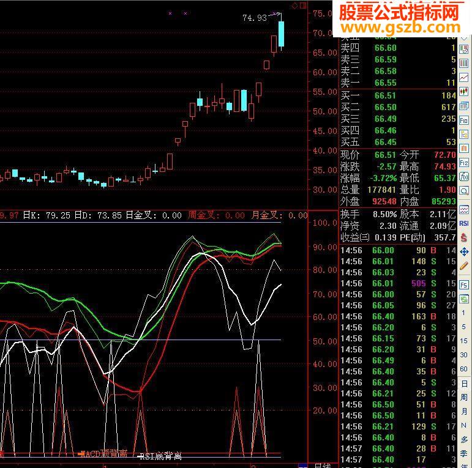Screen dimensions: 472x468
Task: Click the tall cyan candlestick at peak
Action: [x=281, y=34]
